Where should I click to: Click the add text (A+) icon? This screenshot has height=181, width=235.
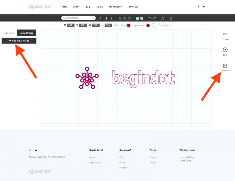(x=163, y=18)
